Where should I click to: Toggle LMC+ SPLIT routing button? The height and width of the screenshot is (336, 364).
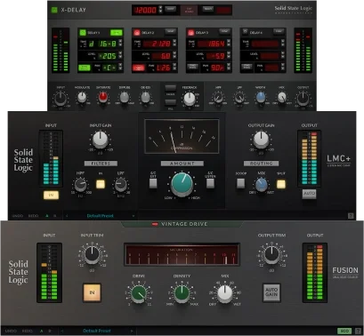click(281, 184)
